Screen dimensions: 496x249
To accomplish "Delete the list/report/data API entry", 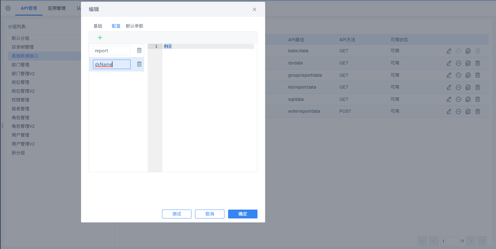I will point(478,87).
